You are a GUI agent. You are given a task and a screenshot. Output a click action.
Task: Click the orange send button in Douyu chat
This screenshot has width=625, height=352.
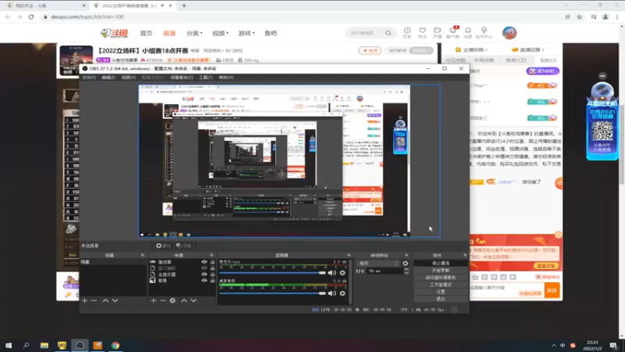tap(552, 290)
